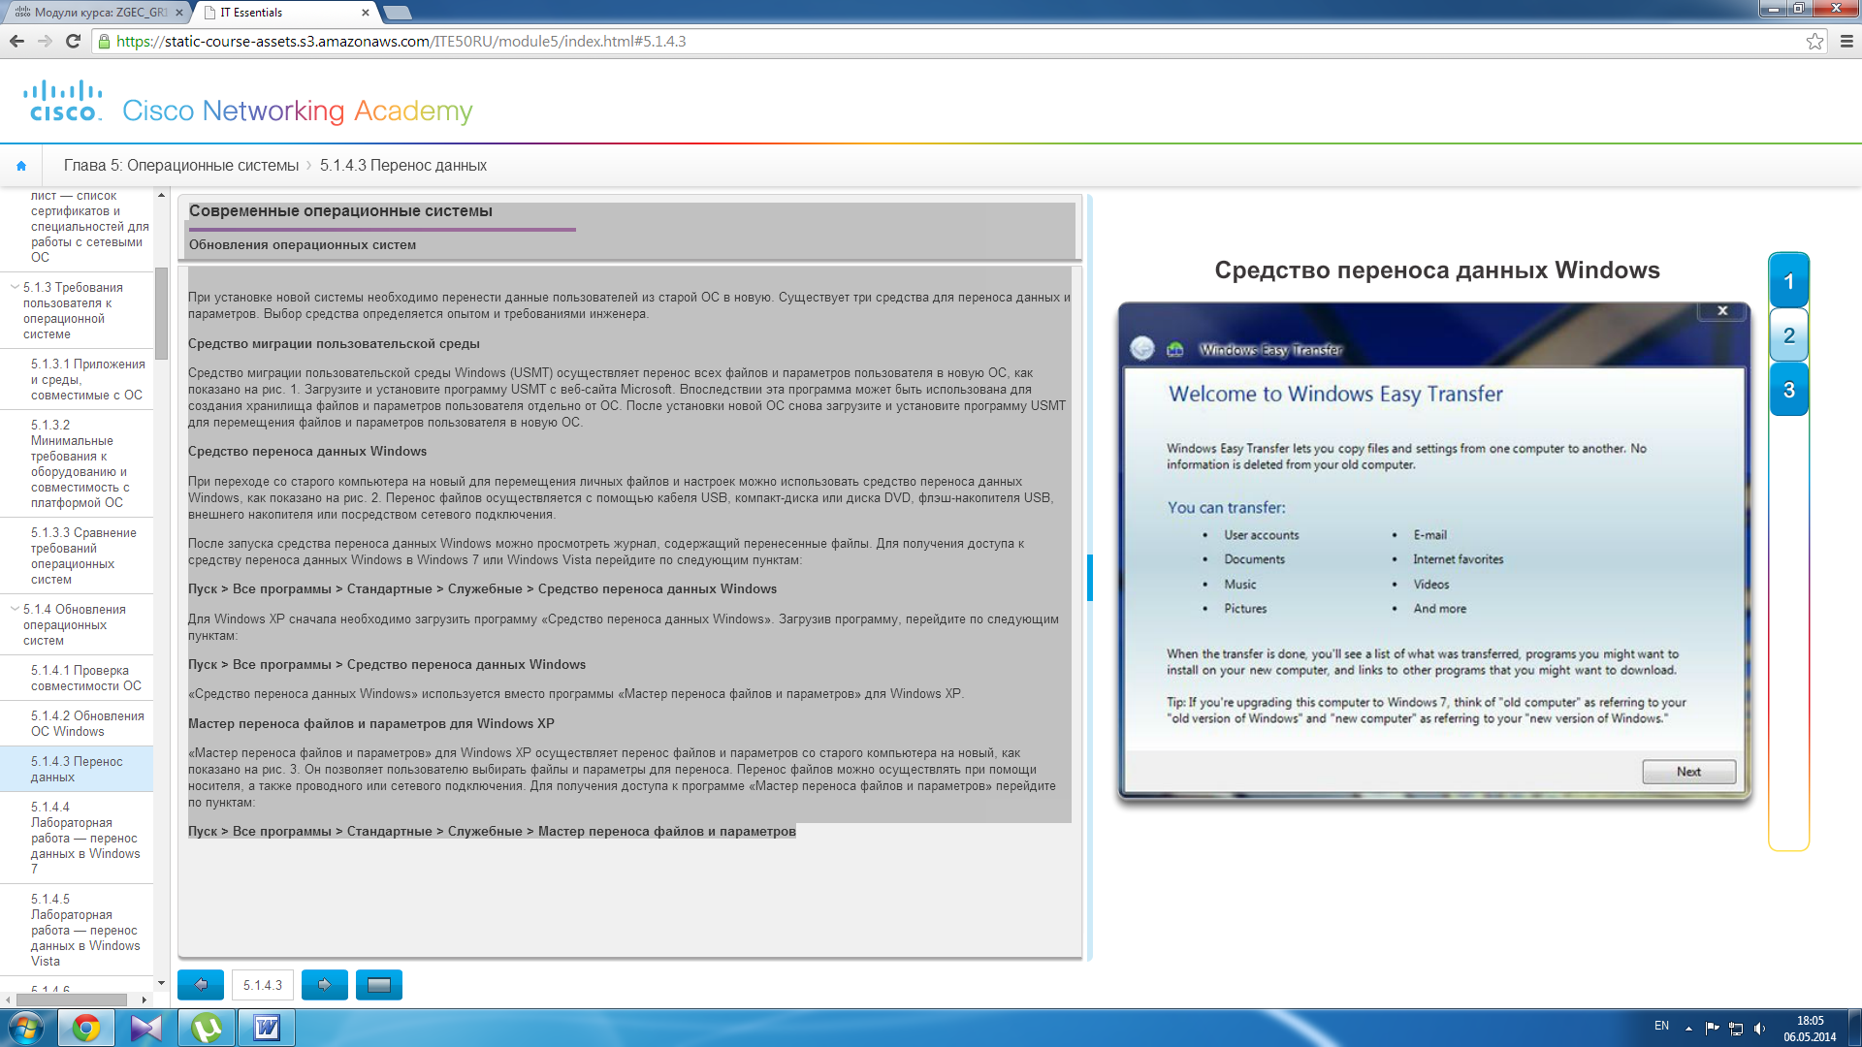The width and height of the screenshot is (1862, 1047).
Task: Click the network tray icon
Action: [x=1736, y=1029]
